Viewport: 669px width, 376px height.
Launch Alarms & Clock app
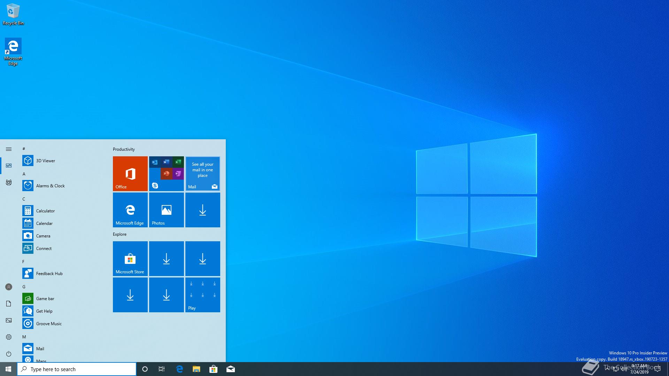tap(63, 186)
